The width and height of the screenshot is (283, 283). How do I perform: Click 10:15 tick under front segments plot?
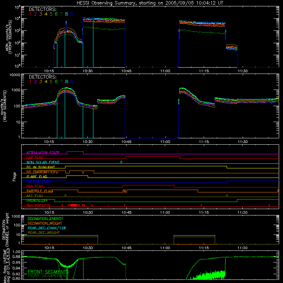pyautogui.click(x=49, y=71)
